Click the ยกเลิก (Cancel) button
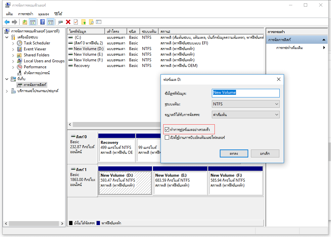 265,153
